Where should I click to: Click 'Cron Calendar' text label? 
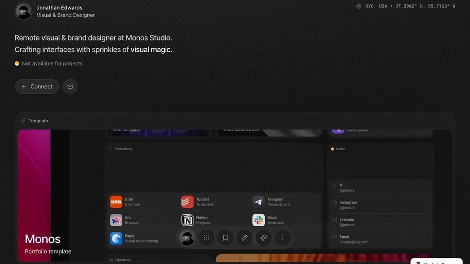(132, 202)
